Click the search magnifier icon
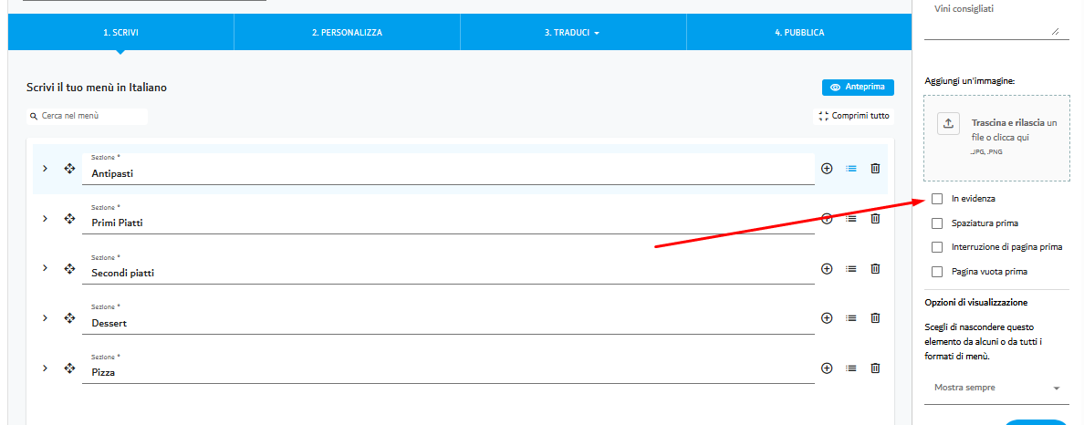The width and height of the screenshot is (1084, 425). click(33, 116)
